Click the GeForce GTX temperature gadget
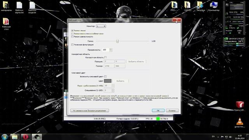Screen dimensions: 249x140 click(234, 42)
